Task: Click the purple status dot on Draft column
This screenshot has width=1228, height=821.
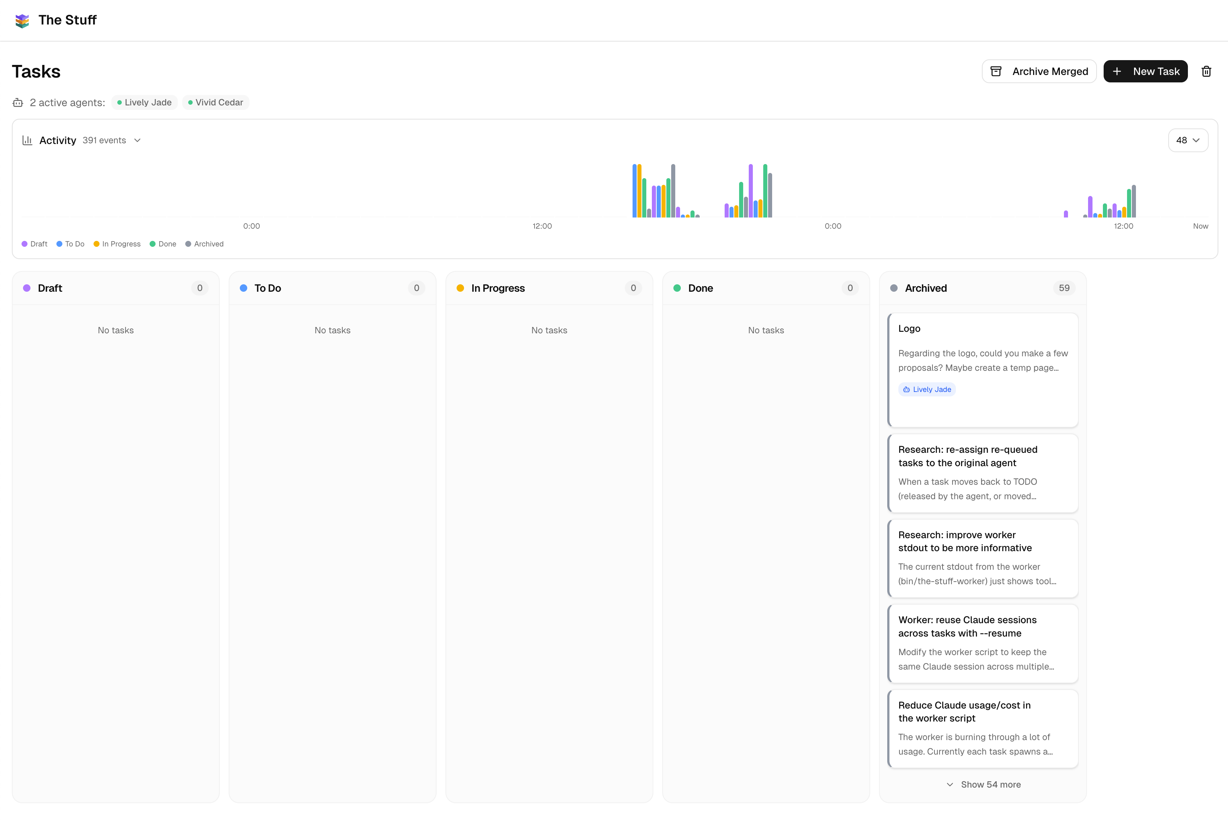Action: (26, 288)
